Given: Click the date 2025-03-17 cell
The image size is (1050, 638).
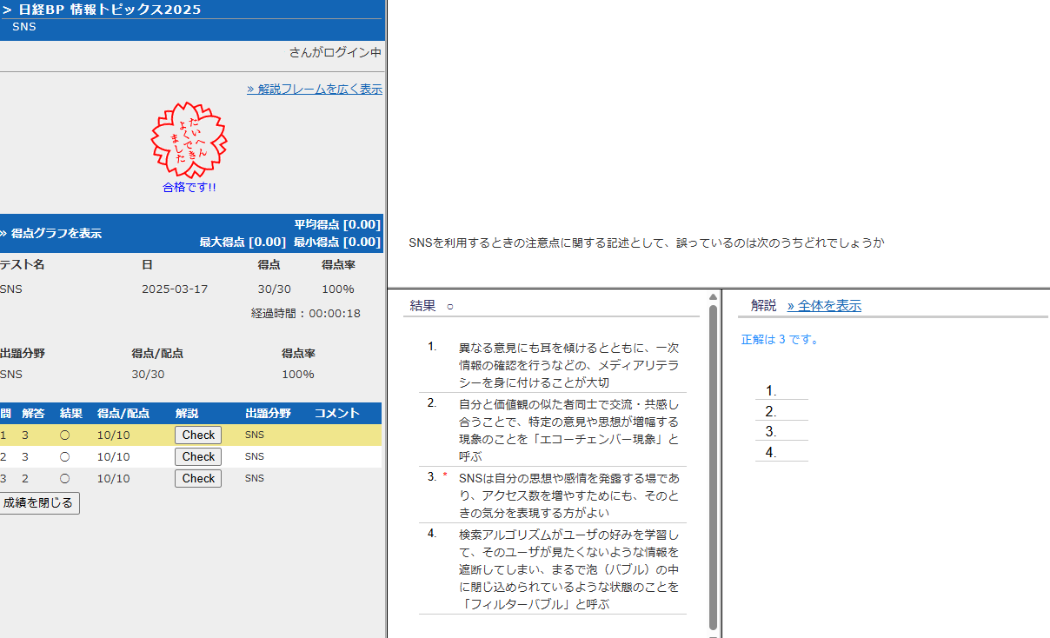Looking at the screenshot, I should point(175,289).
